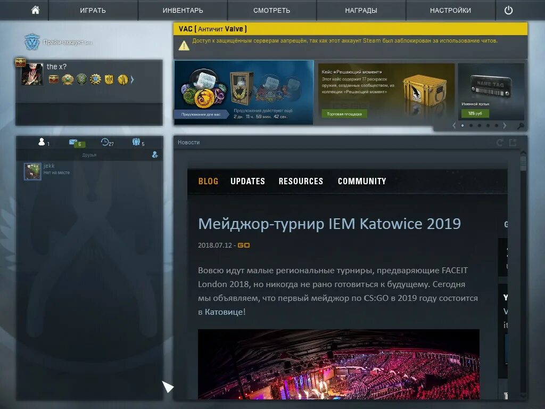The image size is (545, 409).
Task: Buy name tag for 125 руб
Action: click(475, 113)
